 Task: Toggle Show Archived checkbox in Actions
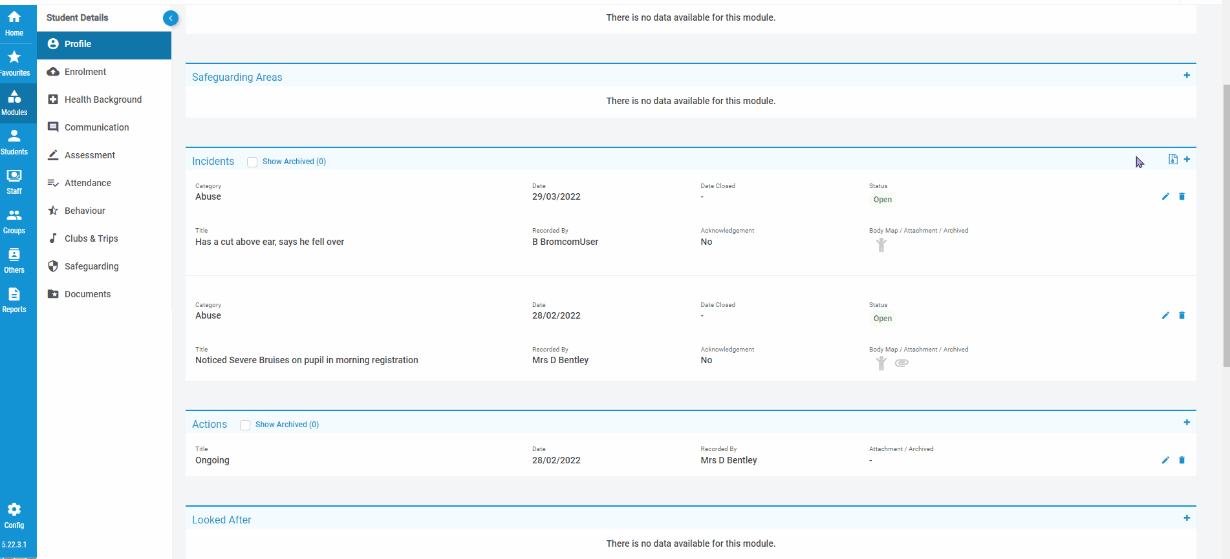[245, 425]
